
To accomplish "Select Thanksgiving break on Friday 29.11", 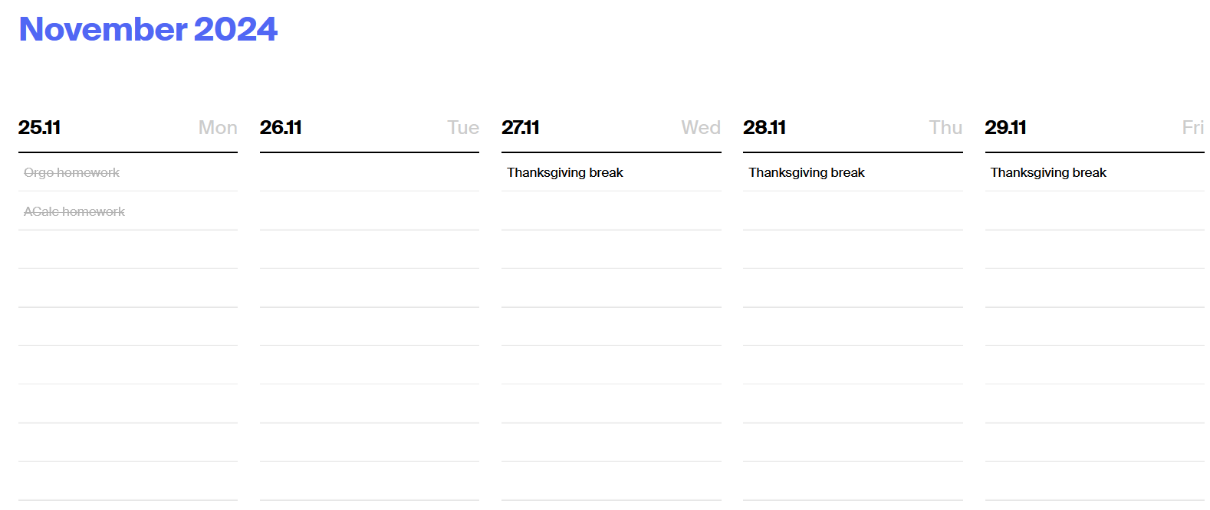I will coord(1048,172).
